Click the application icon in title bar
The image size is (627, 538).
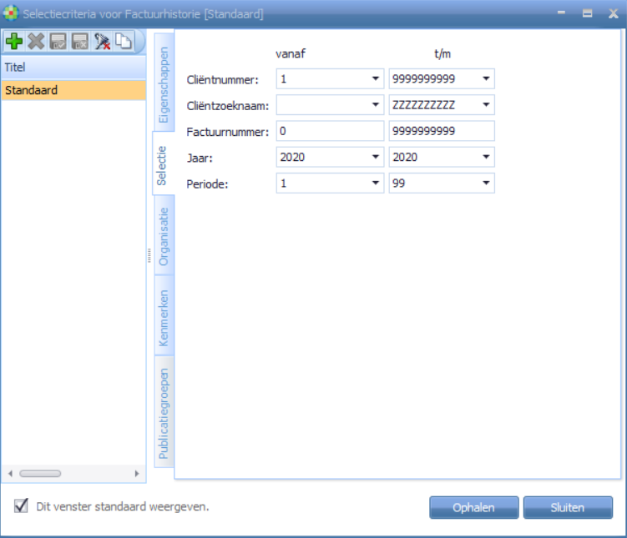click(x=10, y=13)
